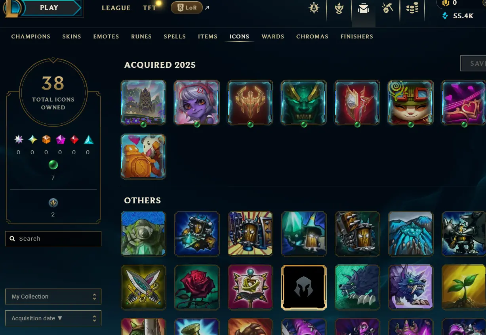The image size is (486, 335).
Task: Expand the Acquisition date sort dropdown
Action: point(53,318)
